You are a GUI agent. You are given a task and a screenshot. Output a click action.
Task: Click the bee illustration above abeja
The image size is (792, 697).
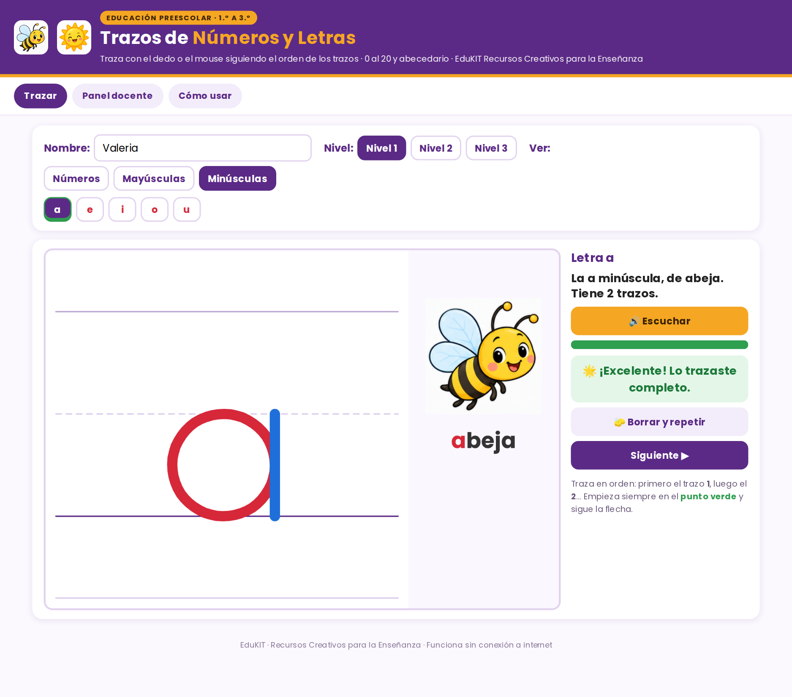pos(483,356)
